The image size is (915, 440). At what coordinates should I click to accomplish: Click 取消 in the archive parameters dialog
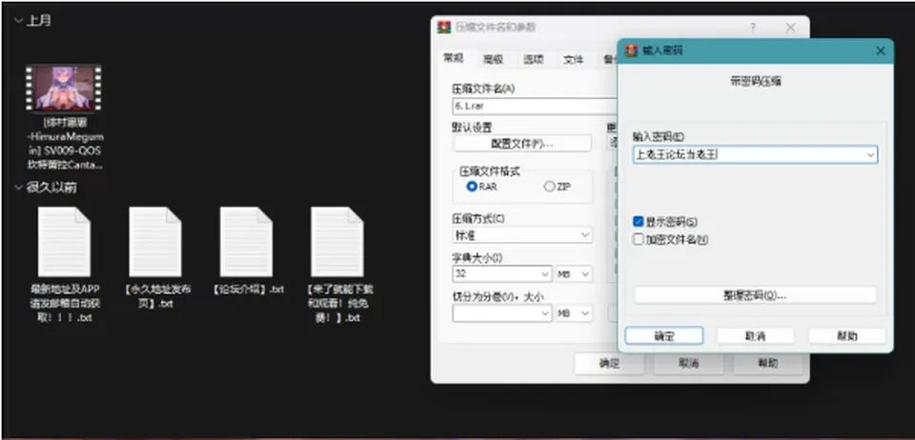[688, 364]
